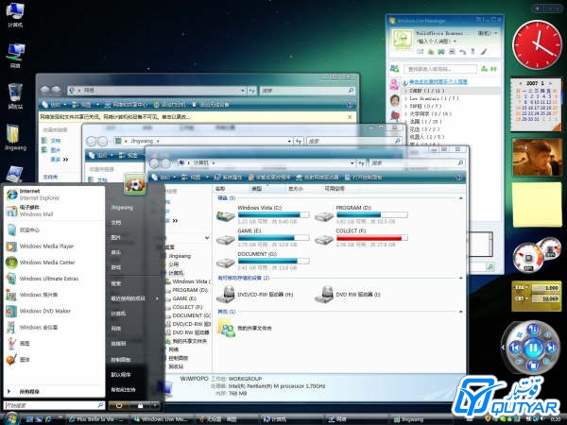The height and width of the screenshot is (425, 567).
Task: Go to previous month in calendar gadget
Action: pos(522,83)
